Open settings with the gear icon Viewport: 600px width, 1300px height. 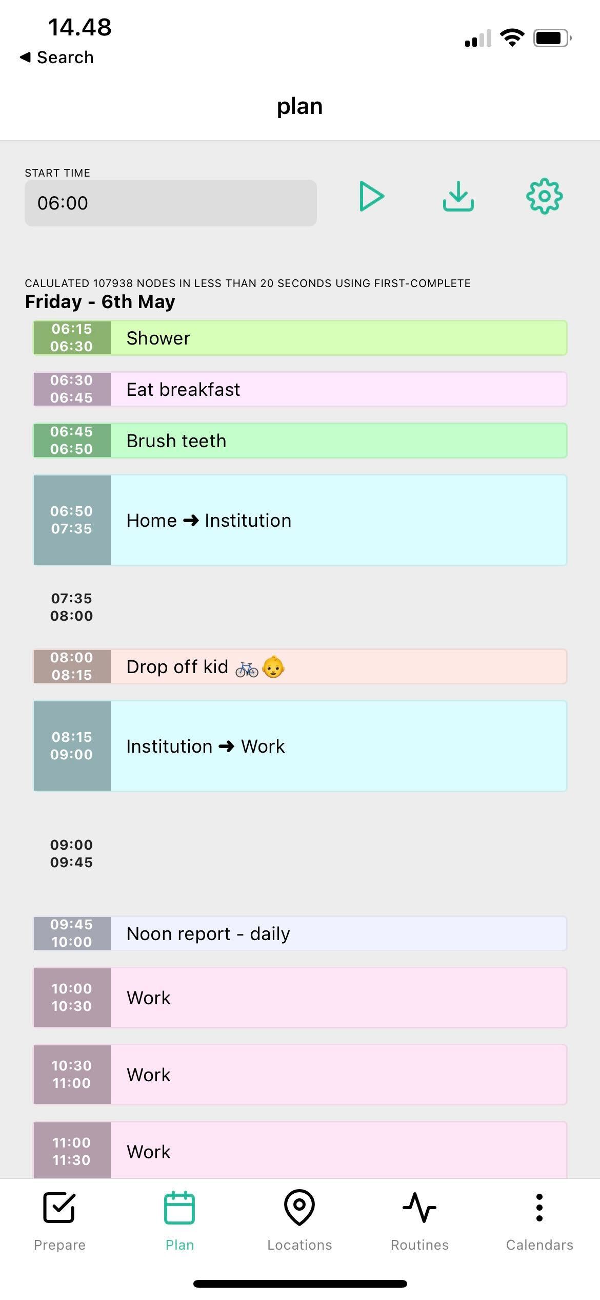(544, 196)
